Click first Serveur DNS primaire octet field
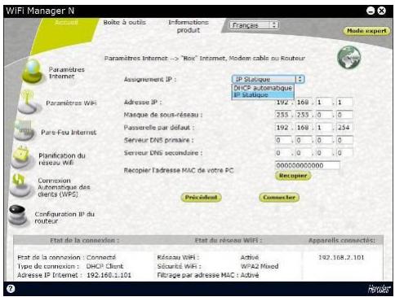395x297 pixels. click(283, 140)
